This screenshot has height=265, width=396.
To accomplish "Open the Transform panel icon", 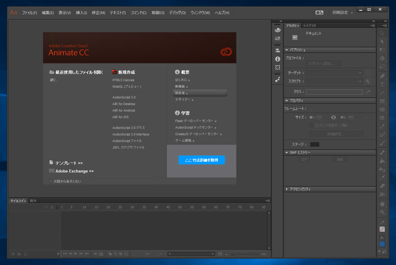I will point(278,67).
